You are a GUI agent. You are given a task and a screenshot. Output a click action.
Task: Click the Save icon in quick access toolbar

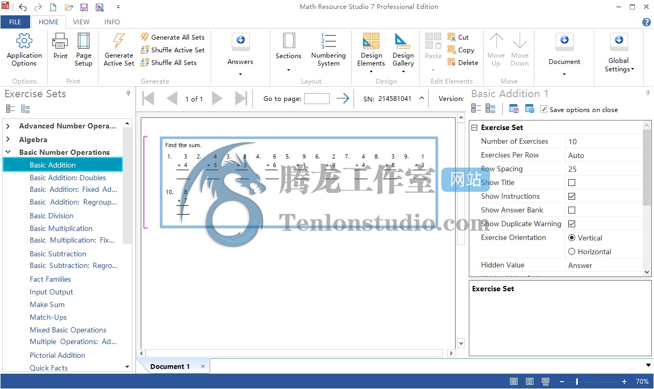[x=84, y=7]
